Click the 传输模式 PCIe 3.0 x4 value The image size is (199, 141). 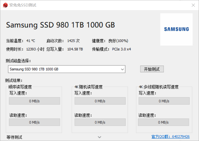point(121,49)
